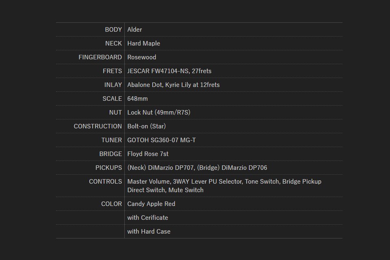
Task: Click the Bolt-on (Star) value
Action: coord(146,126)
